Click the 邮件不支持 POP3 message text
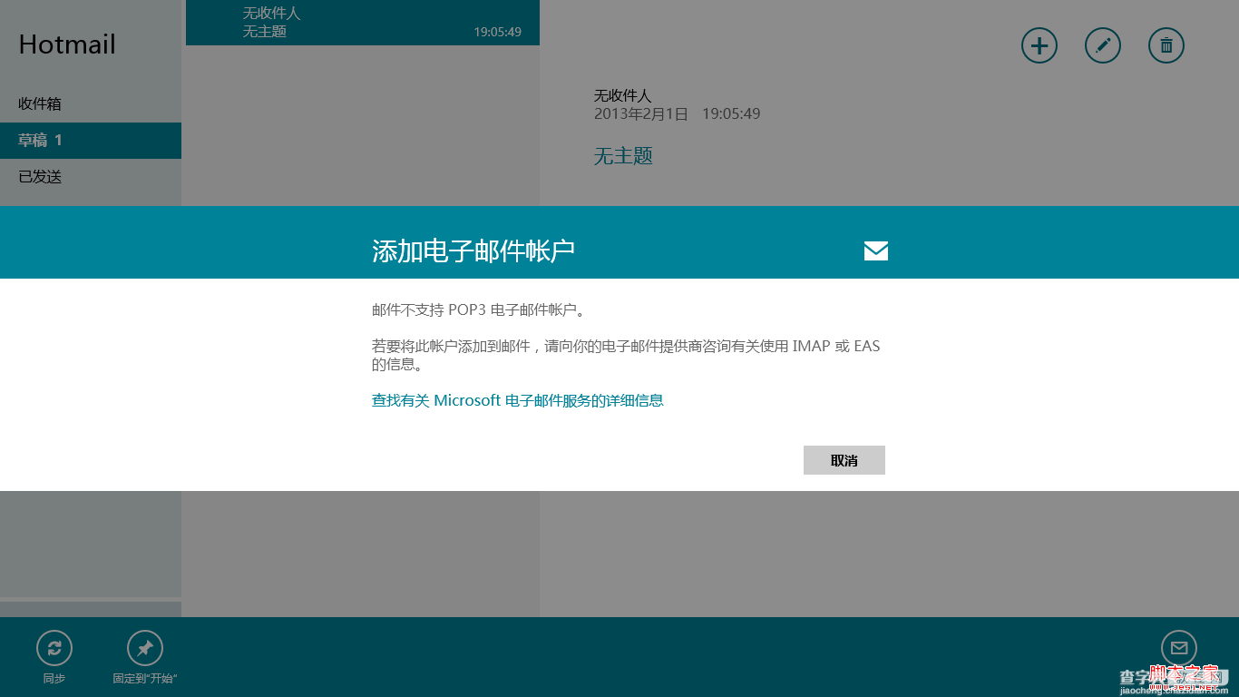The image size is (1239, 697). pos(479,309)
